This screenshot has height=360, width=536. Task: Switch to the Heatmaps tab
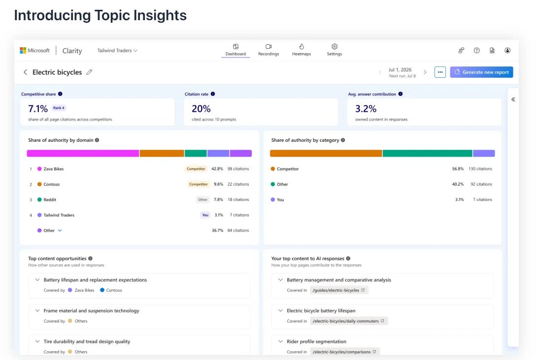click(x=301, y=50)
